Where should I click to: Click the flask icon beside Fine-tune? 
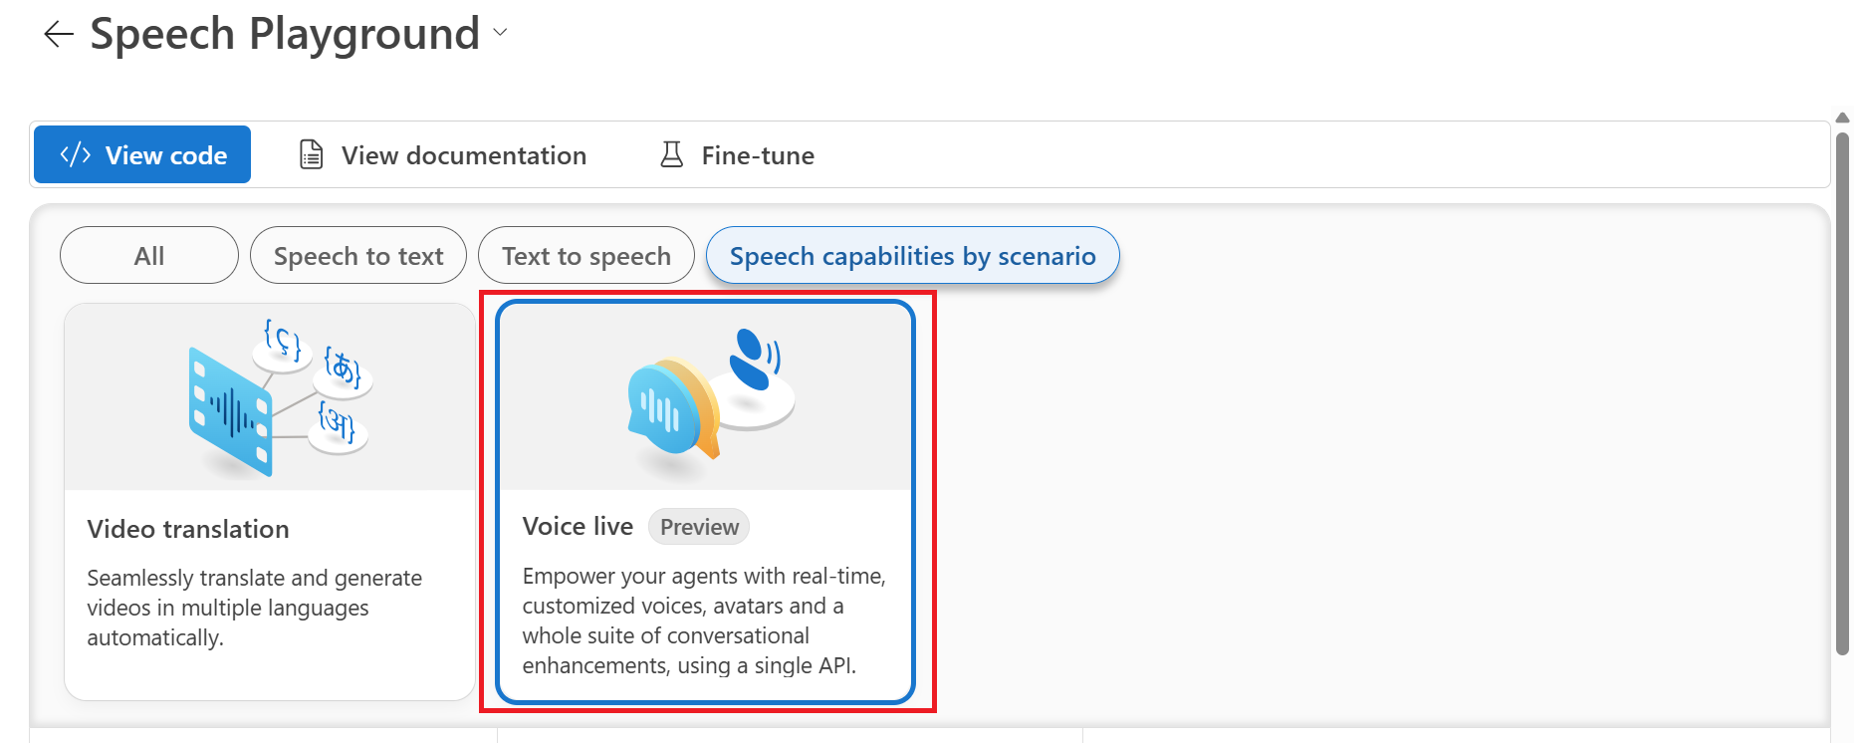pyautogui.click(x=672, y=154)
